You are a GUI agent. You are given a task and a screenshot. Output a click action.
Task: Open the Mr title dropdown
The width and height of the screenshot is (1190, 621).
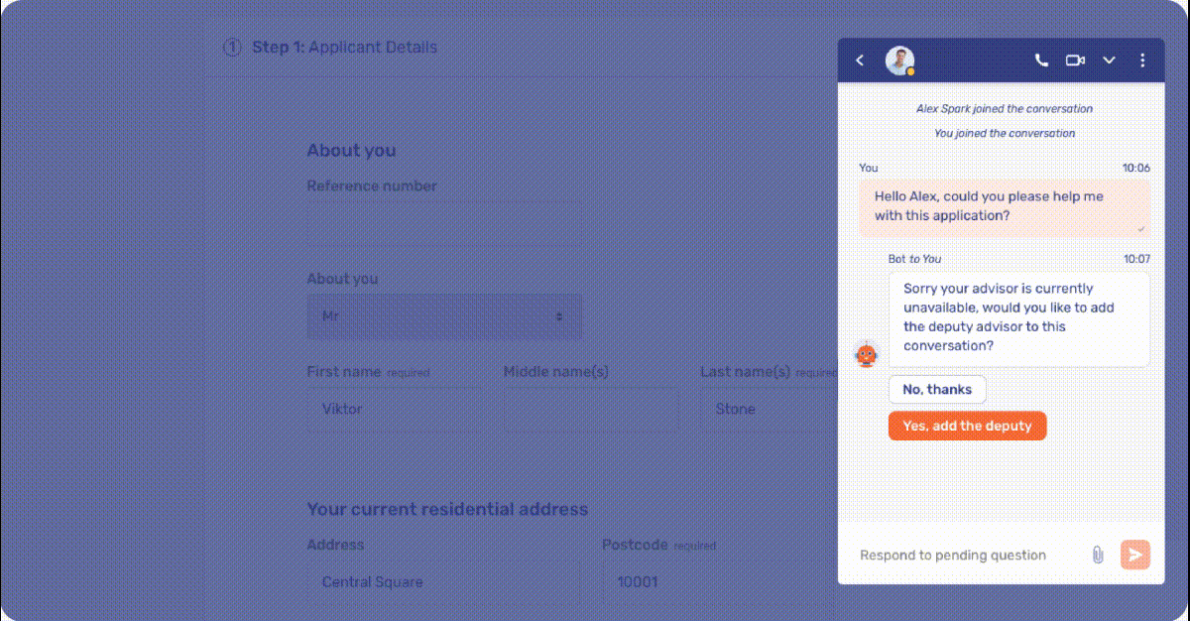click(444, 316)
